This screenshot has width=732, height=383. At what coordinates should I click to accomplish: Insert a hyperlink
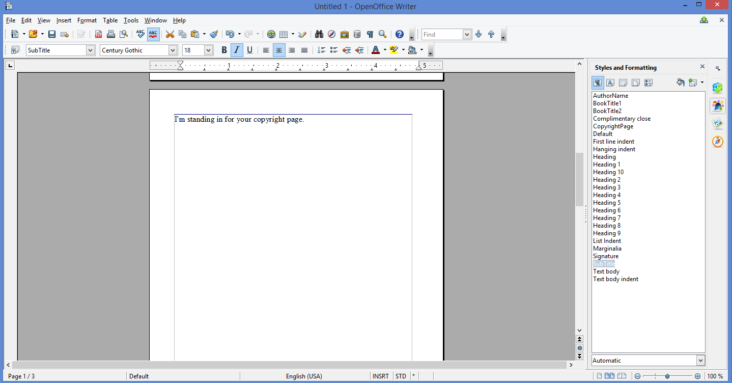(x=271, y=34)
